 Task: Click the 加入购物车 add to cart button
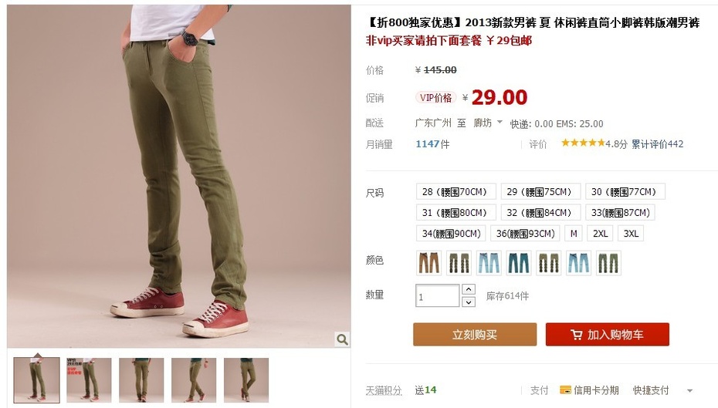[607, 335]
